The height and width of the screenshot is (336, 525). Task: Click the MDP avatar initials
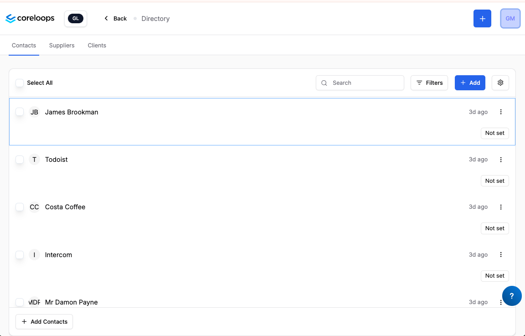tap(34, 302)
